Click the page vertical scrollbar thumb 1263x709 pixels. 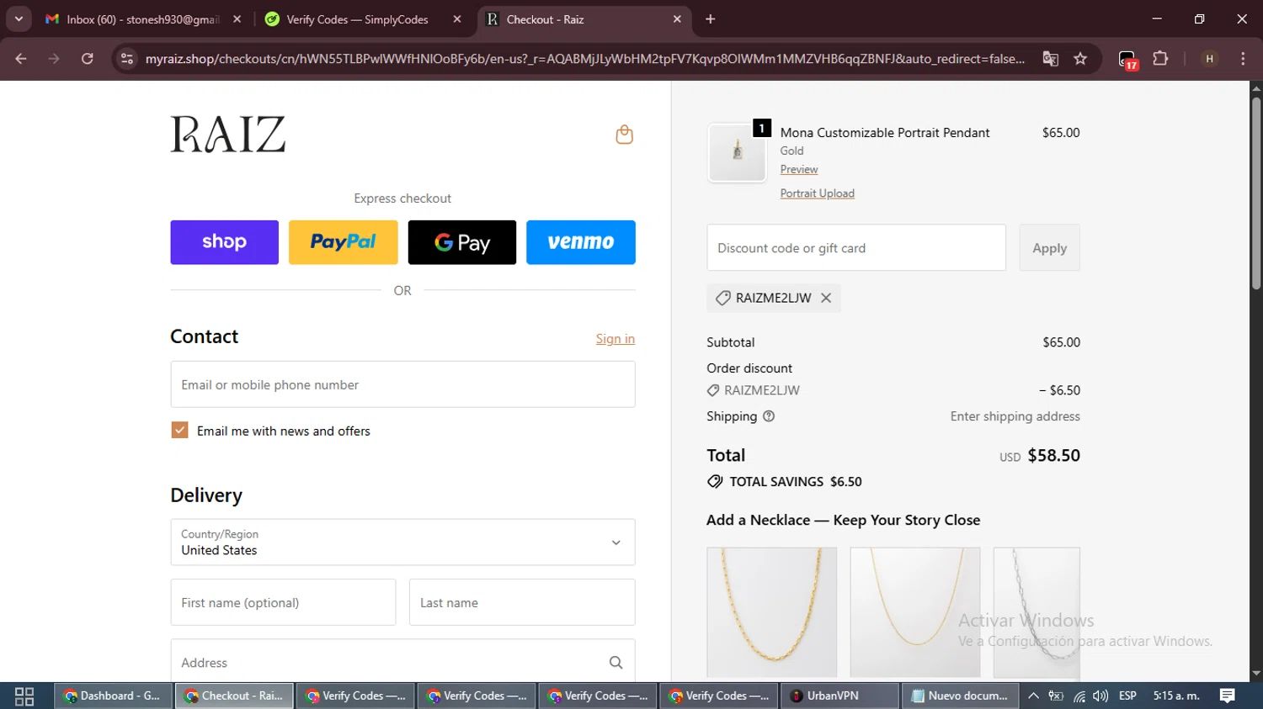[1256, 193]
